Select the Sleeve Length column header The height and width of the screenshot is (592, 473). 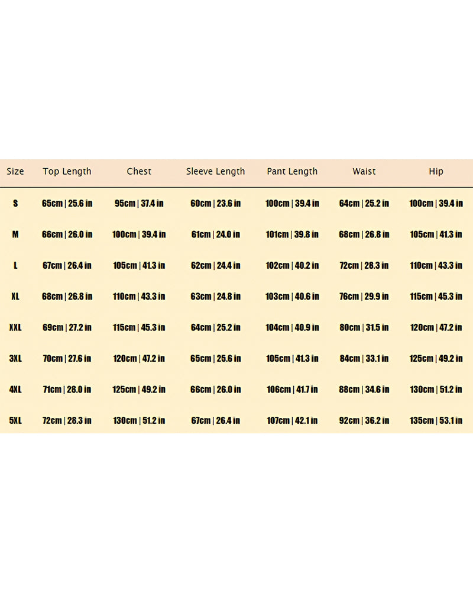click(215, 172)
